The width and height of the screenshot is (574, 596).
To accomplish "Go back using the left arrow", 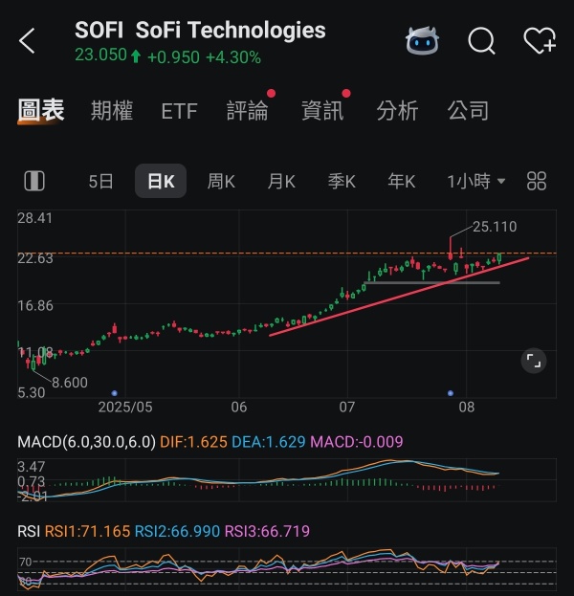I will [x=27, y=41].
